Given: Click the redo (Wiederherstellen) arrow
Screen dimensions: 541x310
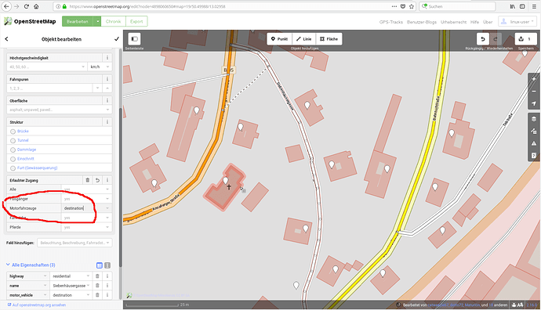Looking at the screenshot, I should tap(496, 39).
